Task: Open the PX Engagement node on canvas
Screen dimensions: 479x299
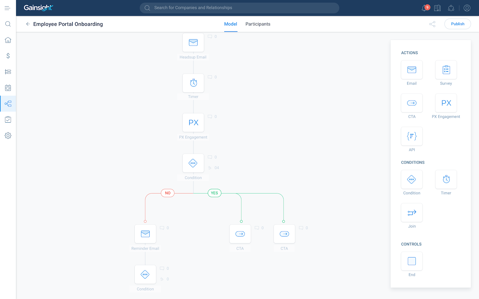Action: [x=193, y=123]
